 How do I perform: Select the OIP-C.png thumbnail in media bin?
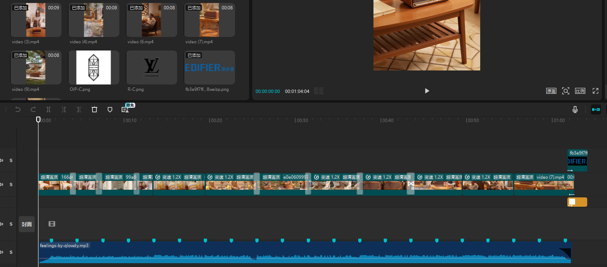click(94, 67)
